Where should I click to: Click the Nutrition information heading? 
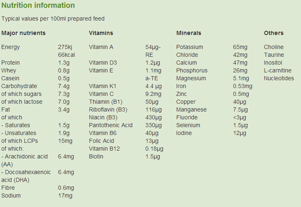pyautogui.click(x=38, y=6)
